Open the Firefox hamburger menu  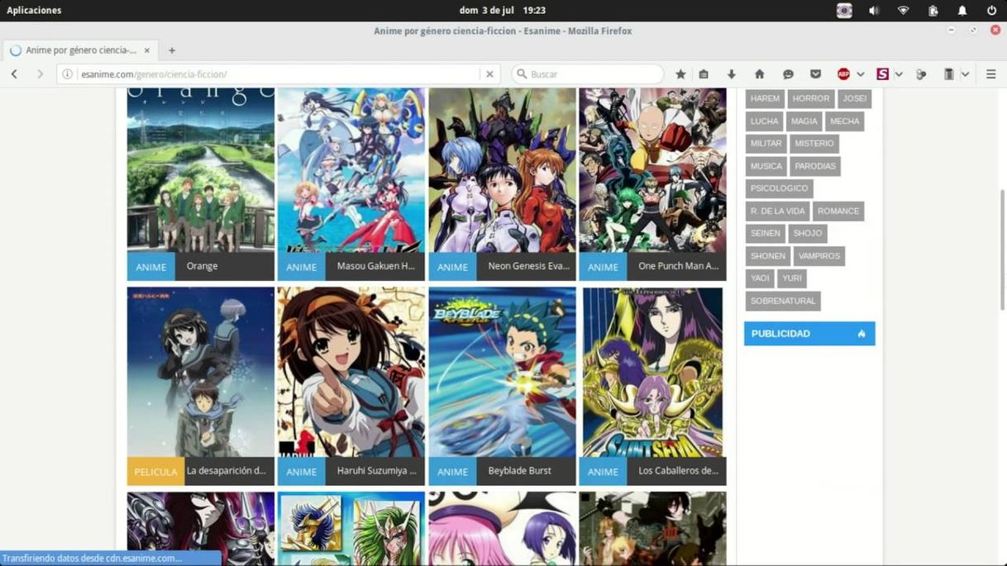[x=990, y=74]
